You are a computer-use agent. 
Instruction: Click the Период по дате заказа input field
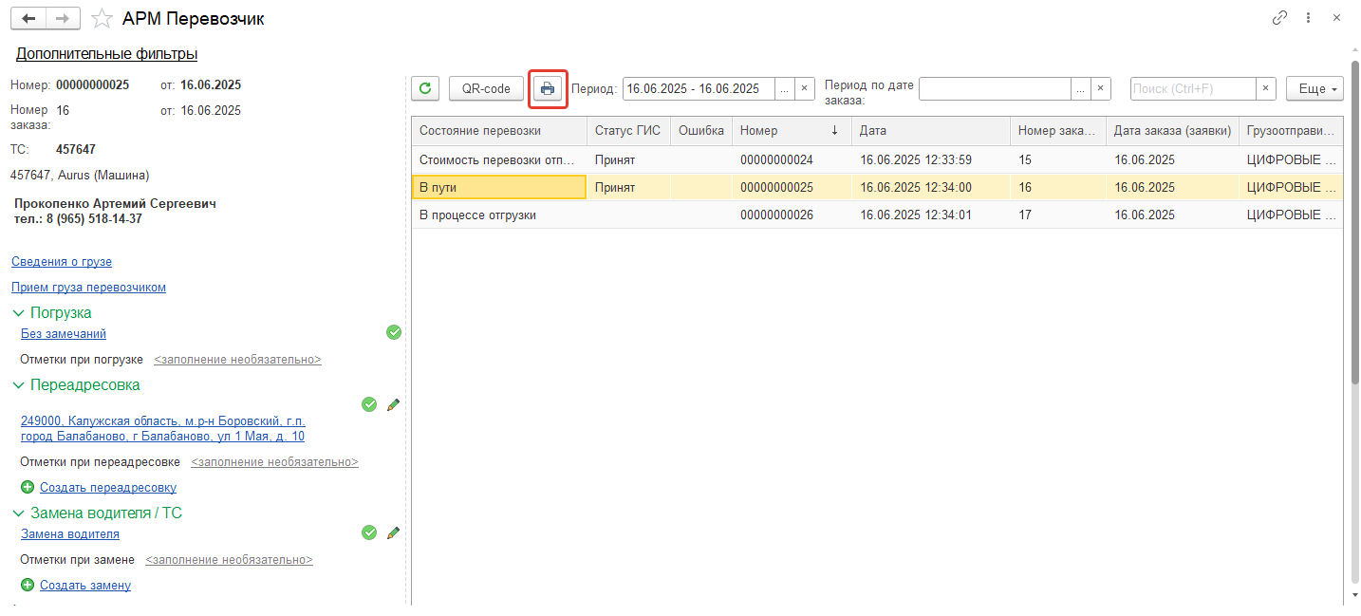click(x=995, y=88)
